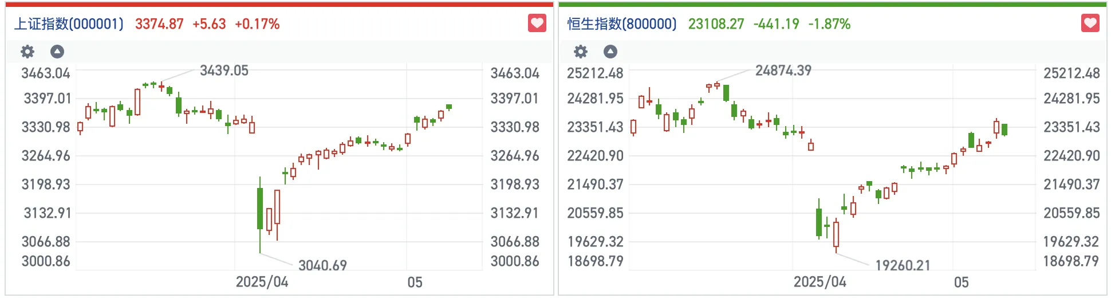This screenshot has width=1111, height=298.
Task: Open settings gear for 恒生指数 chart
Action: [581, 52]
